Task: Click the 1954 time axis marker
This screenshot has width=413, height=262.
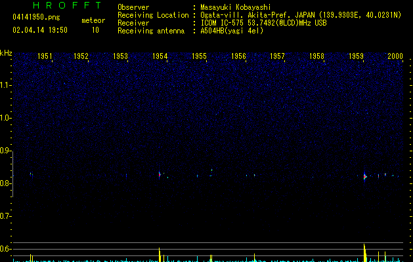Action: [160, 56]
